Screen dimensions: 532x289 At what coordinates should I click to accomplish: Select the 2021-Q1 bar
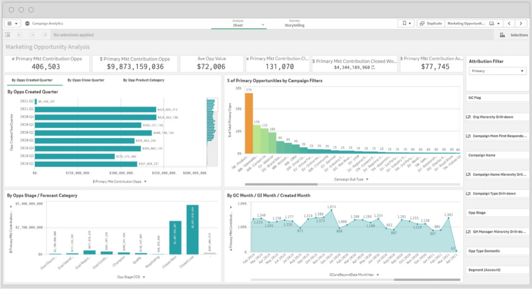96,109
